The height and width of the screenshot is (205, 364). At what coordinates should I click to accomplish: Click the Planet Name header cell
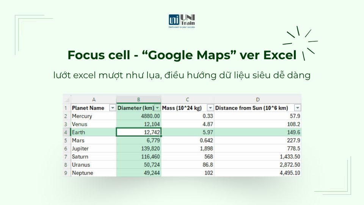(x=94, y=108)
